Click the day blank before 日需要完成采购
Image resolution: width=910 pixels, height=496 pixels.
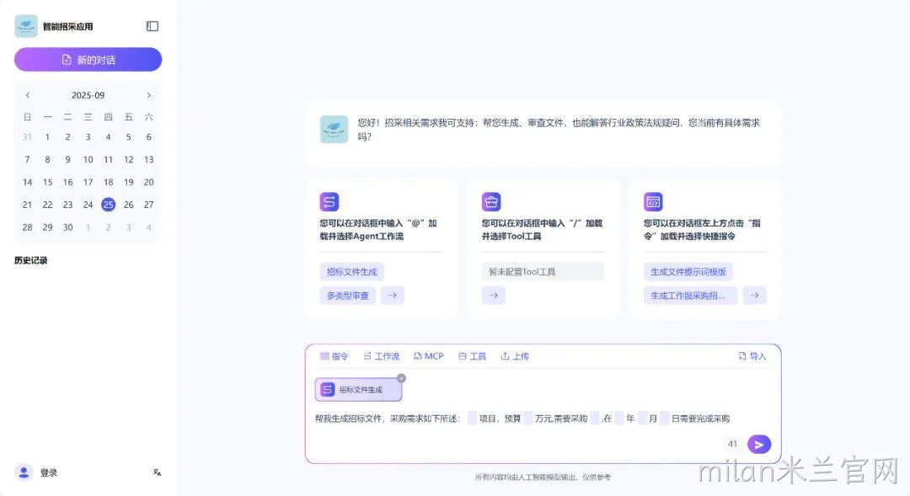(665, 419)
